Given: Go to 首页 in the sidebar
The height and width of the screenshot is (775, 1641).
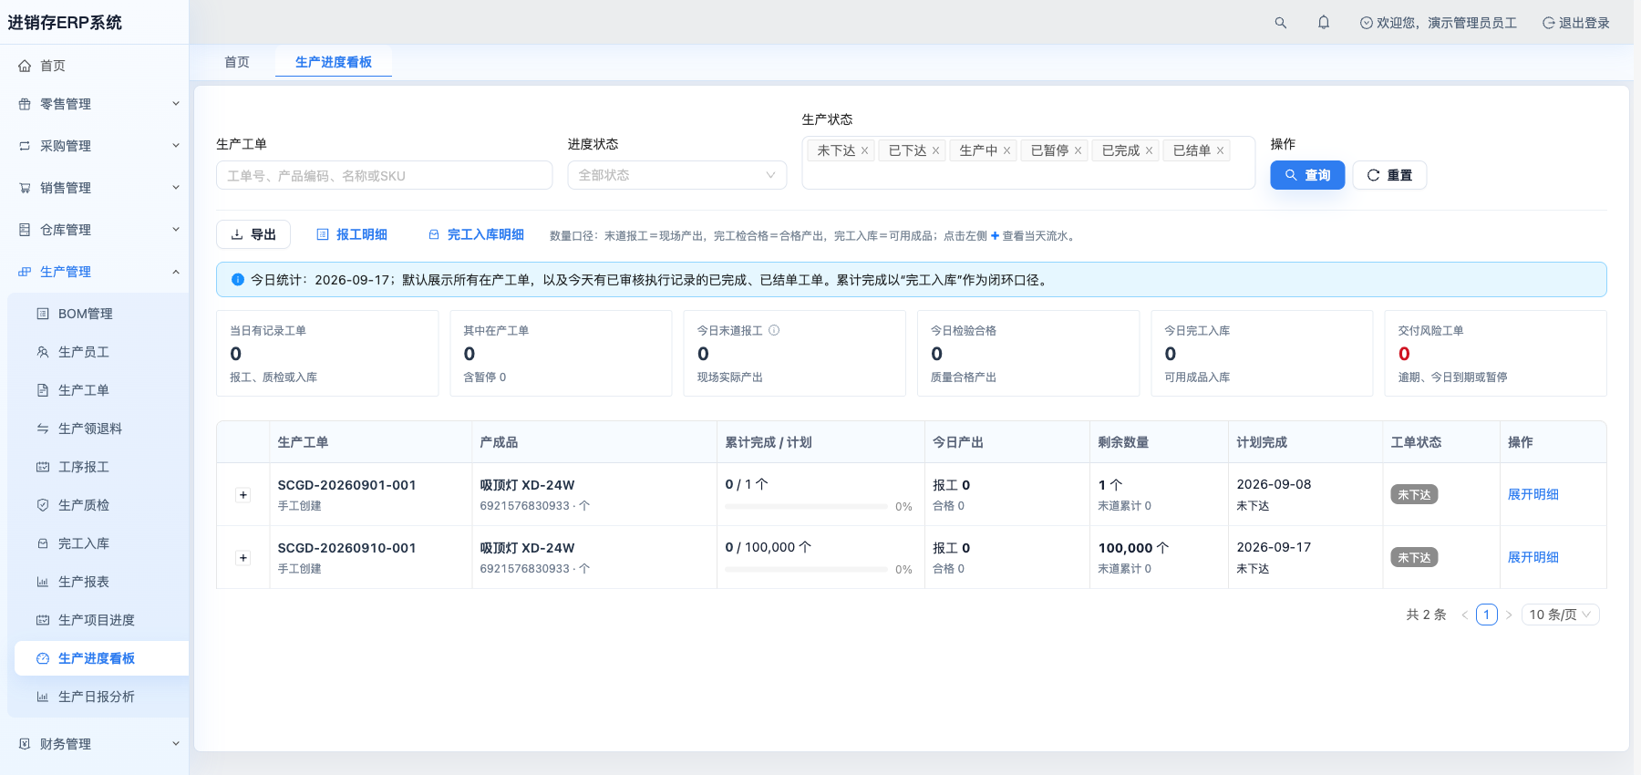Looking at the screenshot, I should [95, 66].
